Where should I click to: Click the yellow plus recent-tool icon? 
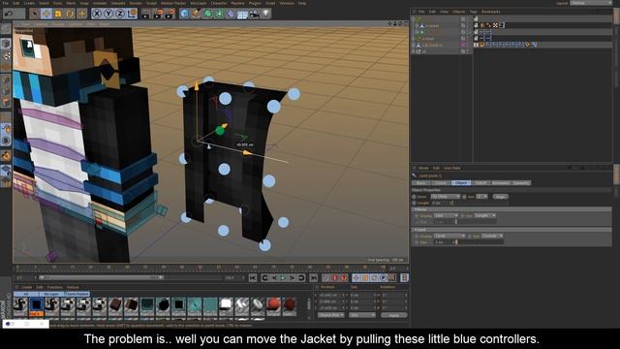[x=81, y=14]
